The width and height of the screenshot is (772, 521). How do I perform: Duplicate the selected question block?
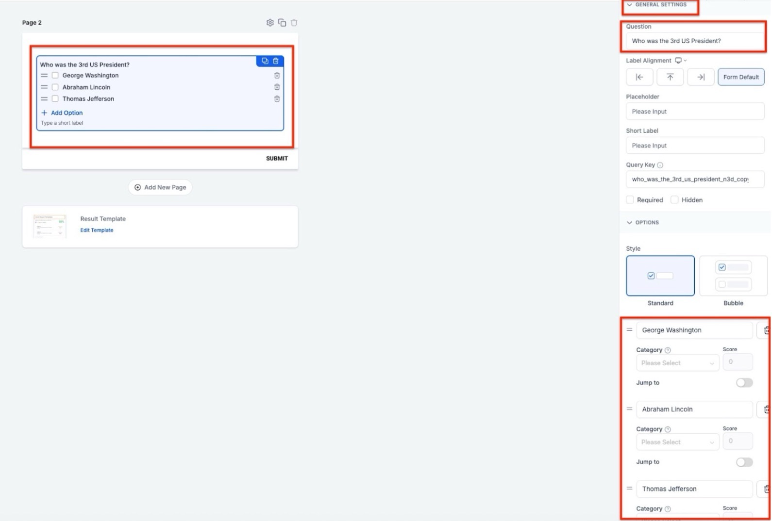coord(265,61)
